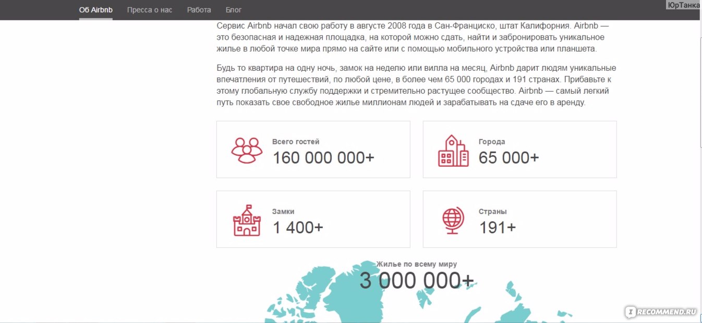Select the "160 000 000+" guest count
The width and height of the screenshot is (702, 323).
click(323, 157)
